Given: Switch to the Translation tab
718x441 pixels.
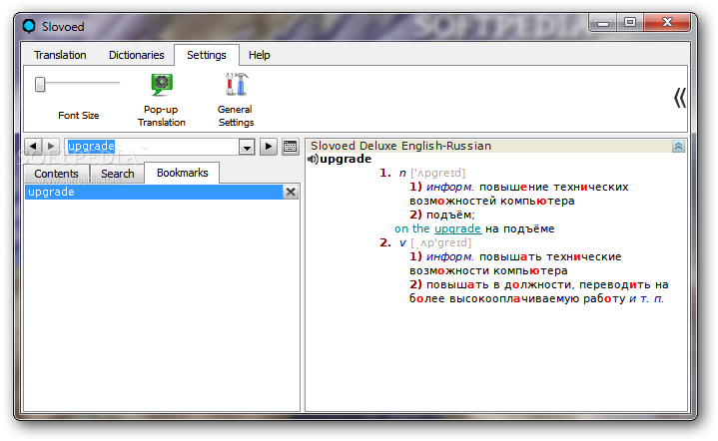Looking at the screenshot, I should pyautogui.click(x=60, y=55).
